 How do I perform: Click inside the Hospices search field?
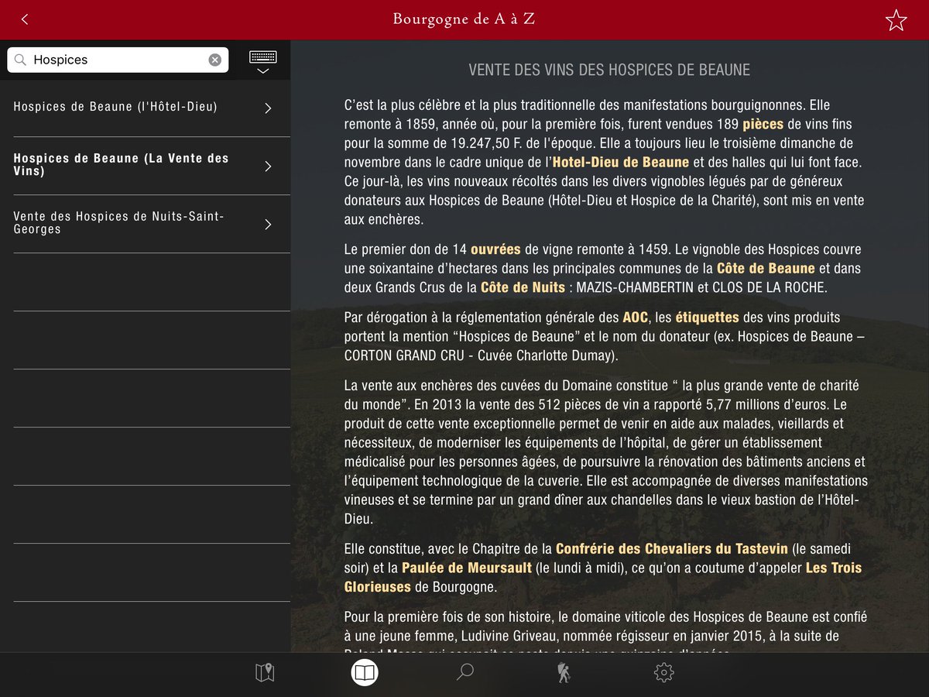coord(116,60)
